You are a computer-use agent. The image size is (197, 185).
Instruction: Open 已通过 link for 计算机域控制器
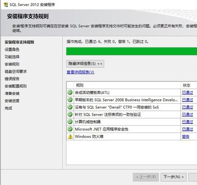[188, 122]
